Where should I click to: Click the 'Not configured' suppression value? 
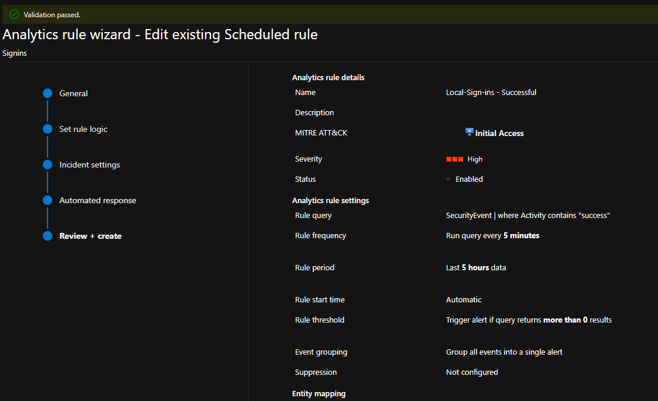click(x=472, y=372)
